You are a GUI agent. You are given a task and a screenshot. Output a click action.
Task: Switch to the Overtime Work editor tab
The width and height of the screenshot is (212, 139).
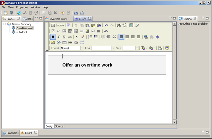click(x=58, y=19)
